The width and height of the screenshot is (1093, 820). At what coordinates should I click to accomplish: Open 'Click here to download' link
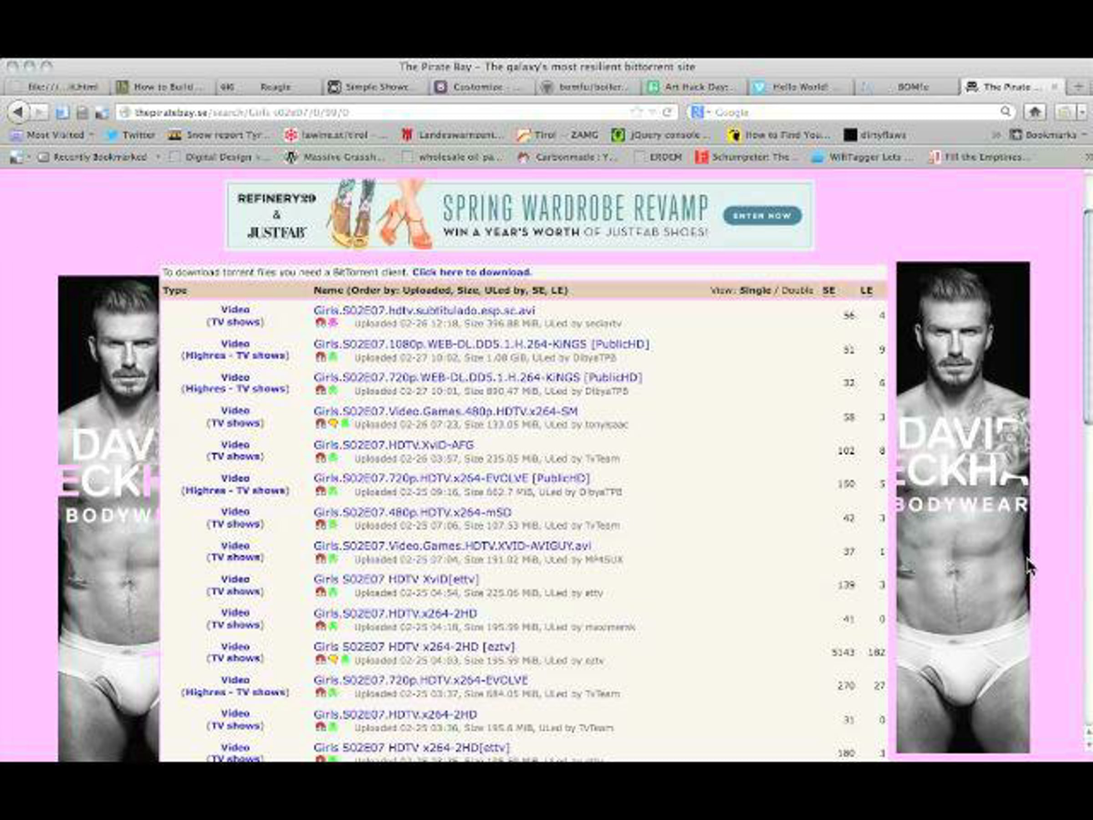[x=471, y=272]
